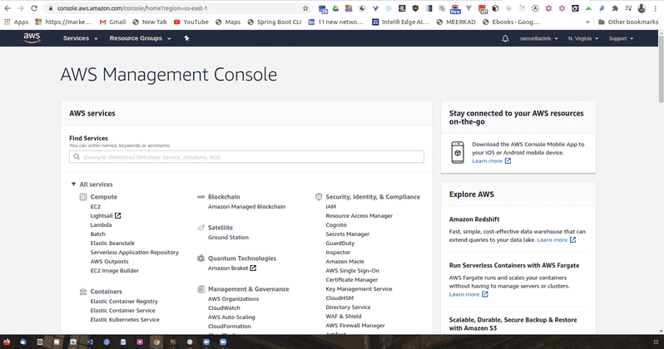
Task: Click the AWS logo home icon
Action: 32,38
